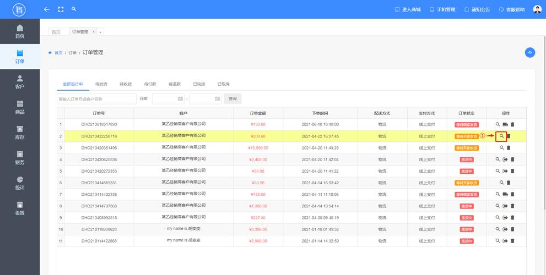Viewport: 546px width, 275px height.
Task: Open the start date picker field
Action: click(168, 99)
